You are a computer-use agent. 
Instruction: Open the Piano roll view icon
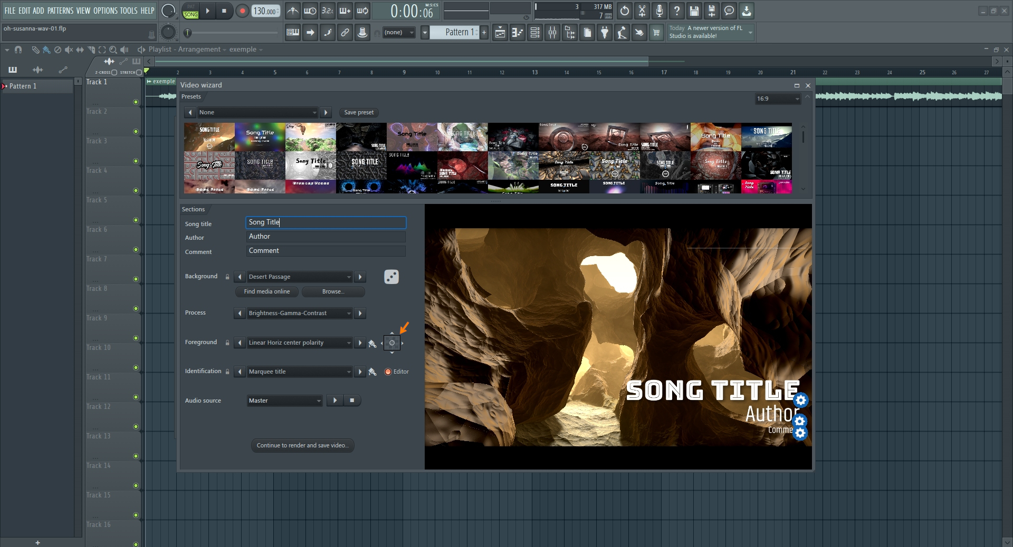[518, 33]
